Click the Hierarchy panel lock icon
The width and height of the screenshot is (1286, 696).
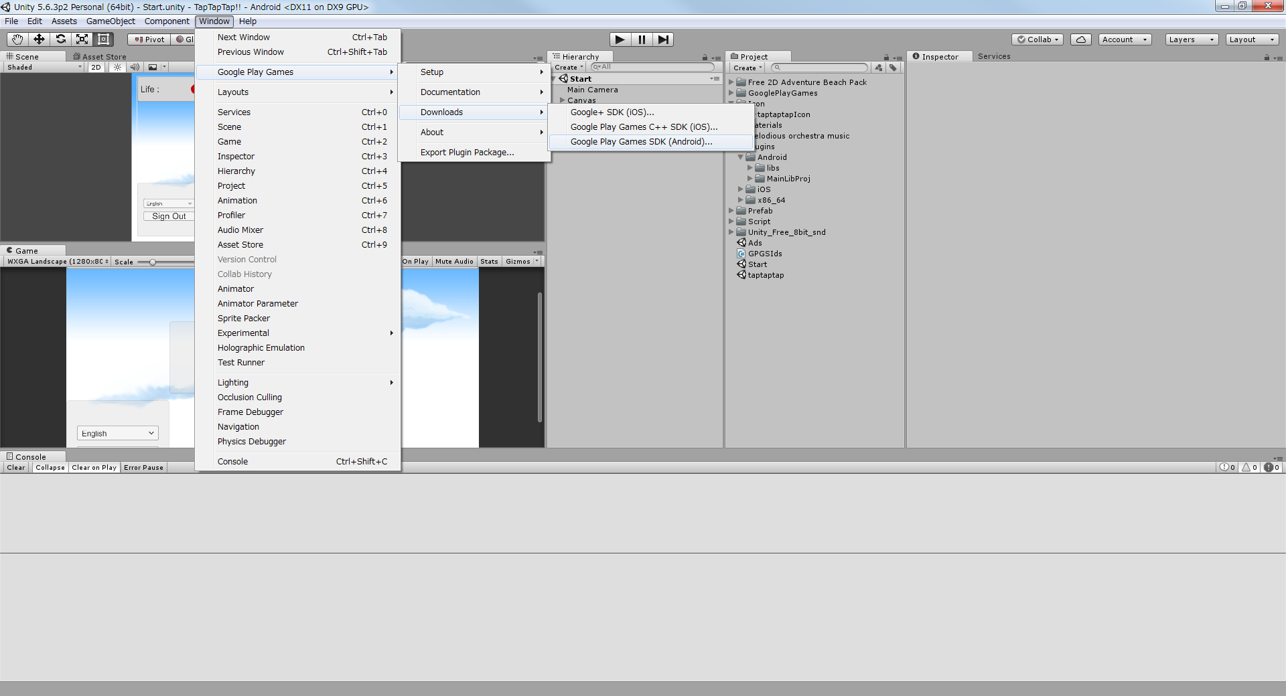pos(705,58)
